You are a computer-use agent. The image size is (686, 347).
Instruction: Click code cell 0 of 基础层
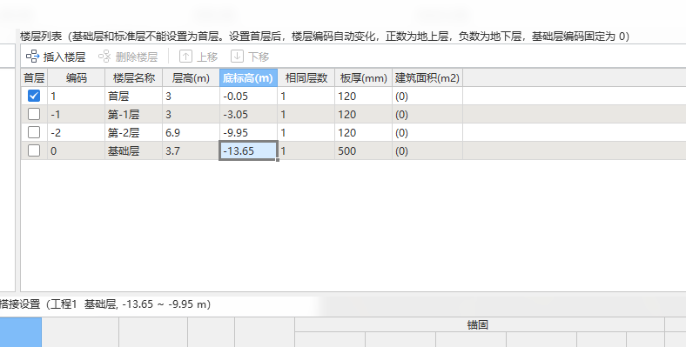pyautogui.click(x=76, y=151)
